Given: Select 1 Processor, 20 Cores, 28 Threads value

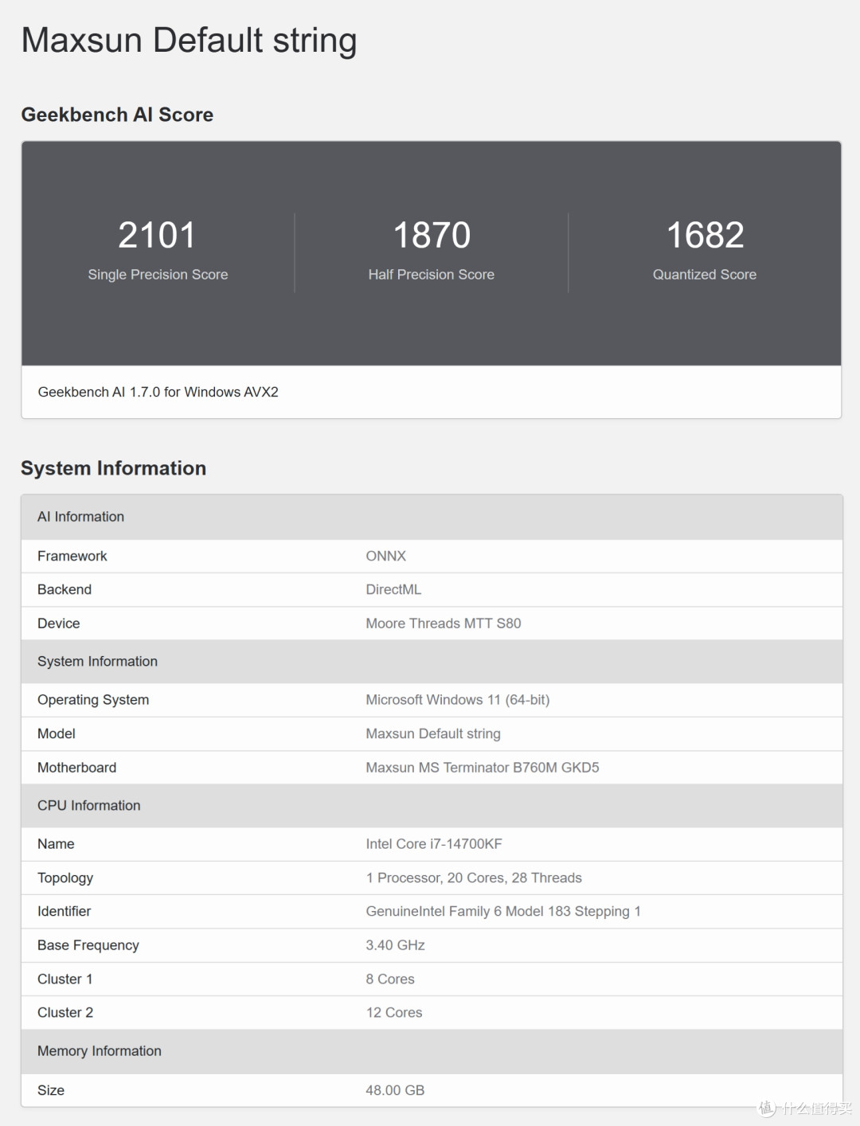Looking at the screenshot, I should (x=474, y=878).
